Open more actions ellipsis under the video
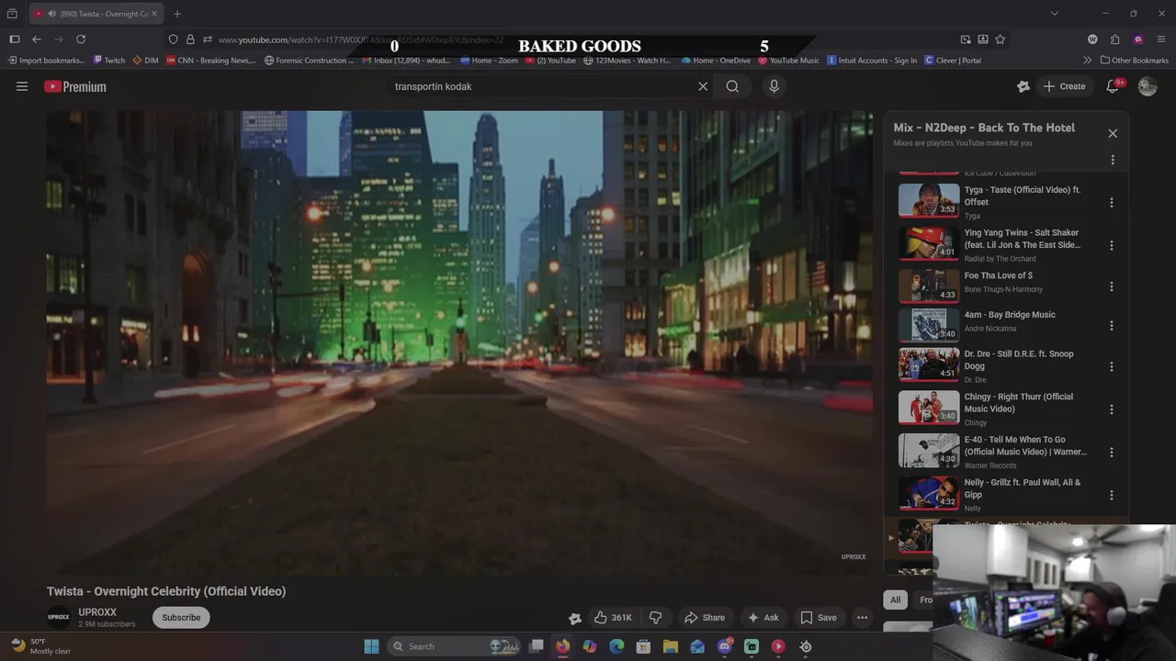The image size is (1176, 661). coord(862,618)
